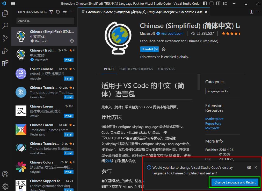The height and width of the screenshot is (191, 262).
Task: Click the extensions search box containing 'chinese'
Action: click(45, 21)
